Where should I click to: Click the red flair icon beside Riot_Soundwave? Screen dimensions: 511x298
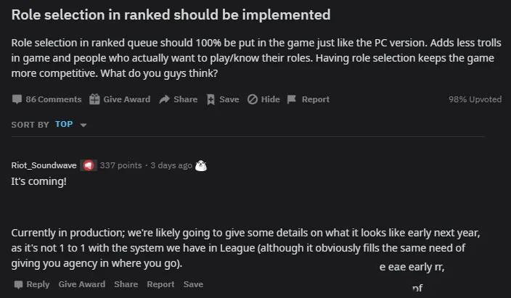point(88,165)
